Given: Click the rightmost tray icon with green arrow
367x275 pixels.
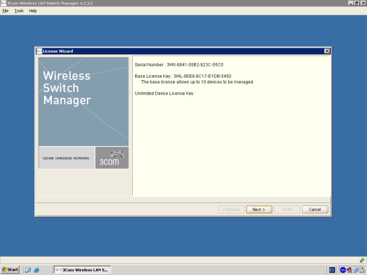Looking at the screenshot, I should [362, 270].
